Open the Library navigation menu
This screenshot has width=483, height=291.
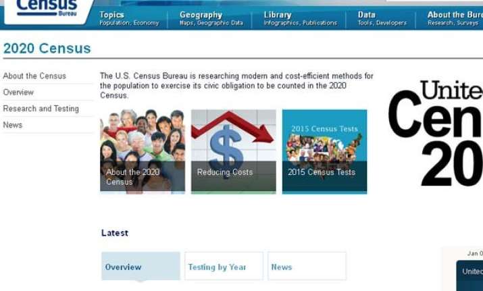[x=301, y=18]
